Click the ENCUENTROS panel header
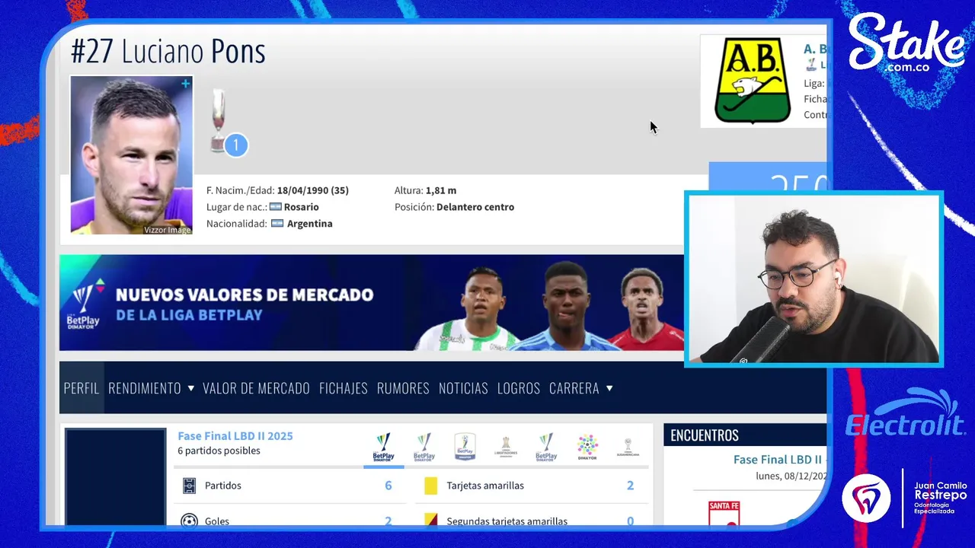 pyautogui.click(x=745, y=435)
